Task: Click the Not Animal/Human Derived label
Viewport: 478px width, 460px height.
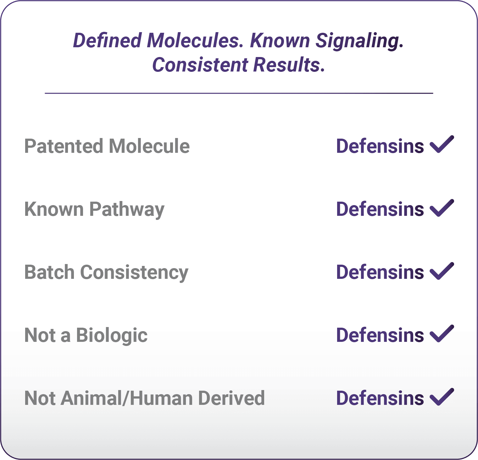Action: [144, 398]
